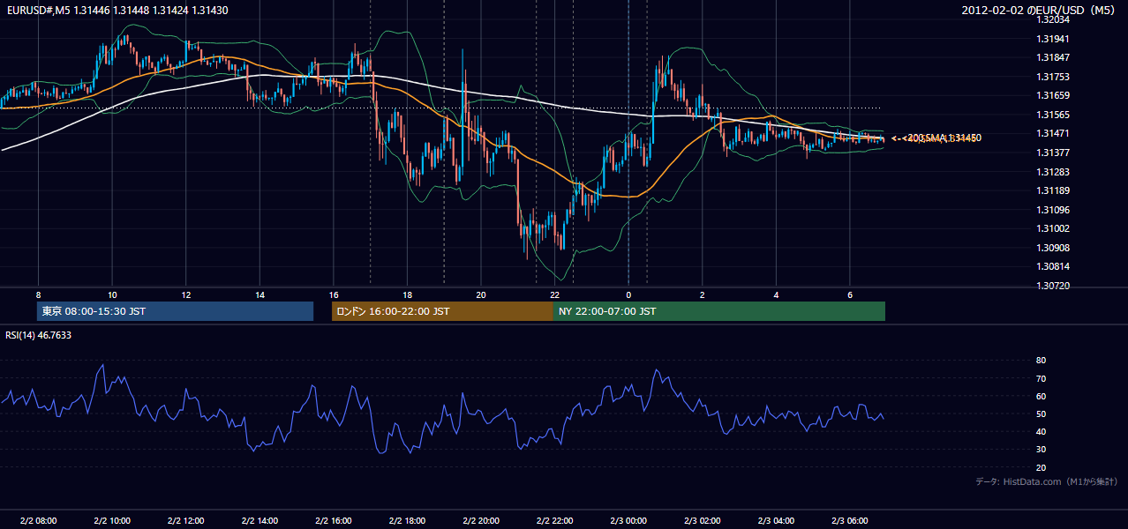
Task: Click hour 0 on the price chart time axis
Action: click(628, 294)
